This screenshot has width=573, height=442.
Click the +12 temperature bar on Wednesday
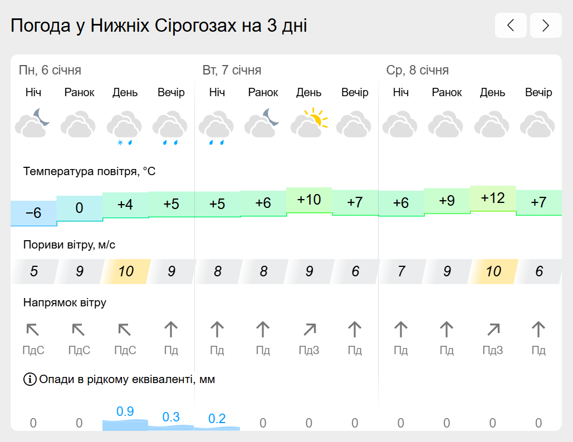pyautogui.click(x=493, y=198)
